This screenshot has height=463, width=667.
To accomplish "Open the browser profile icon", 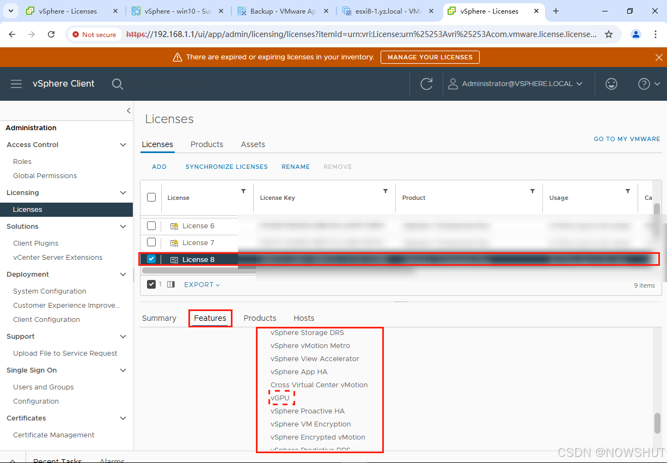I will click(636, 34).
